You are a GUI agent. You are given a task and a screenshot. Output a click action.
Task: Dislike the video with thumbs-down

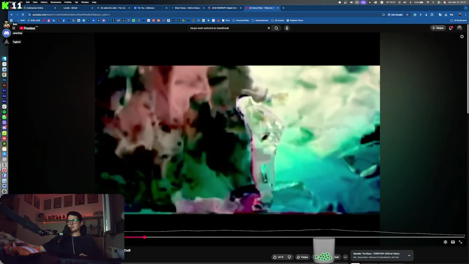[289, 257]
